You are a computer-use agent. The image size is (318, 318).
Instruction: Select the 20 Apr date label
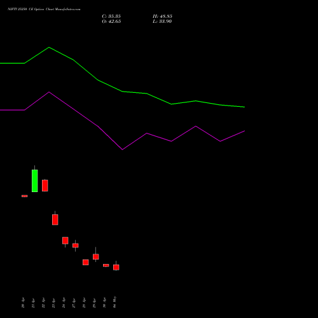pyautogui.click(x=23, y=303)
